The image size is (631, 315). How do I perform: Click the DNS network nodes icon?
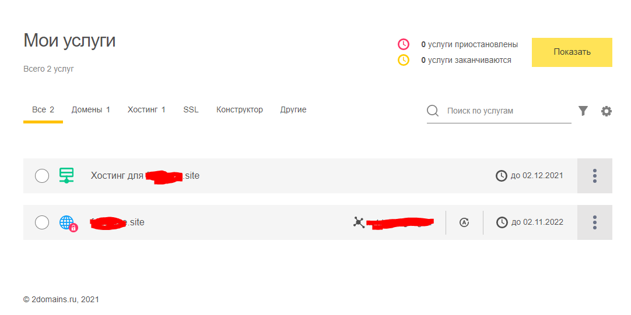(x=359, y=222)
